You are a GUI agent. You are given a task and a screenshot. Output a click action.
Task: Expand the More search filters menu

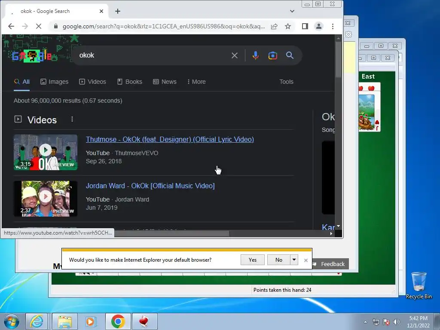pos(196,82)
